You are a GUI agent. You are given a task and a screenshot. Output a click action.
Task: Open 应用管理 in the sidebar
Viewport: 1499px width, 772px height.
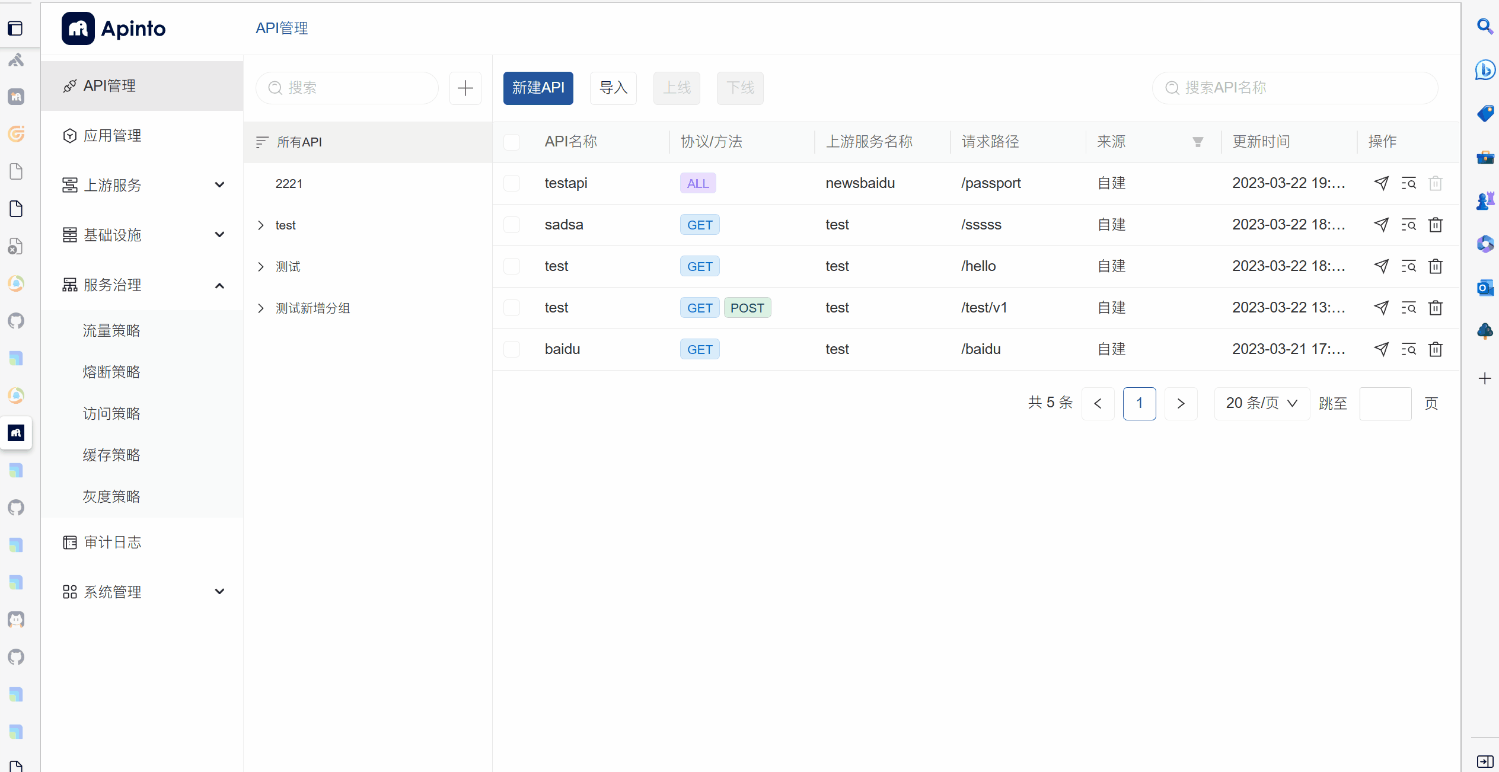(x=113, y=136)
